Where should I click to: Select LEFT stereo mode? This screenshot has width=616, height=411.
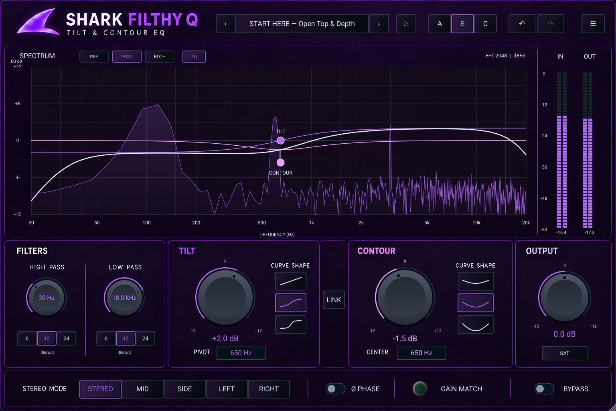(227, 389)
